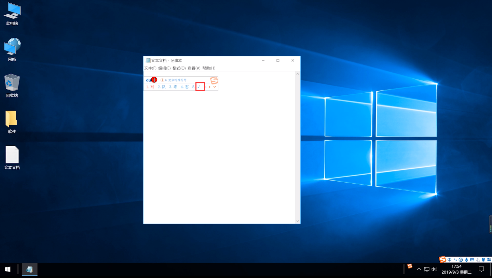Viewport: 492px width, 278px height.
Task: Open the 查看(V) menu in Notepad
Action: pos(194,68)
